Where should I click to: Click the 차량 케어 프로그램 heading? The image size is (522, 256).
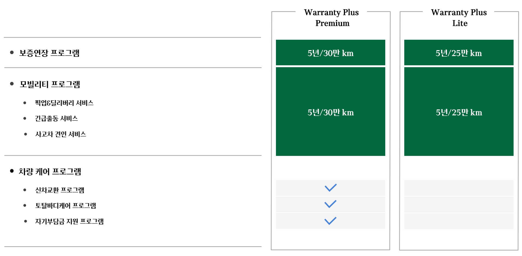pyautogui.click(x=50, y=171)
